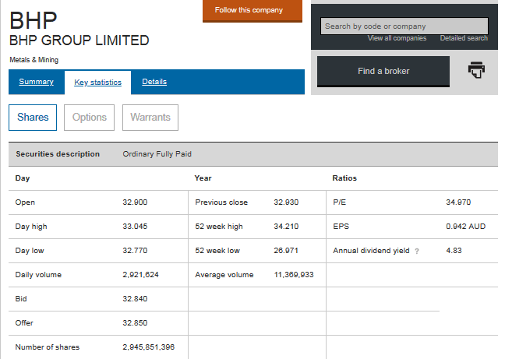Switch to the Warrants securities tab
This screenshot has height=359, width=505.
(150, 118)
